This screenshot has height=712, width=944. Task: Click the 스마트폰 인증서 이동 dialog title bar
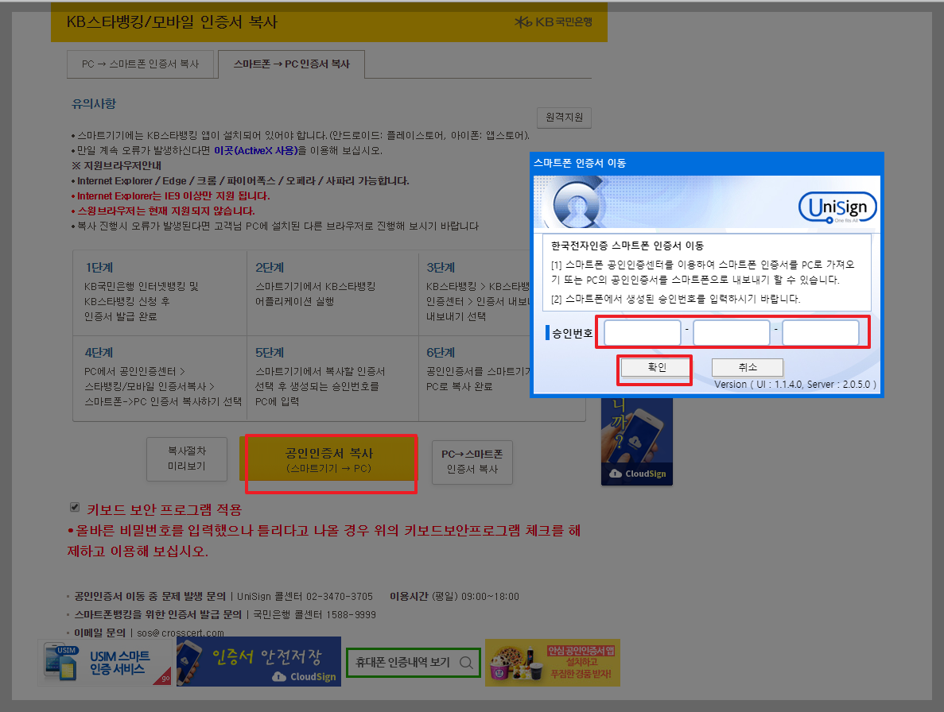707,163
